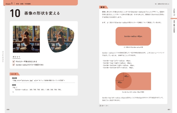This screenshot has height=113, width=177.
Task: Click the CSS label badge in code box
Action: [14, 85]
